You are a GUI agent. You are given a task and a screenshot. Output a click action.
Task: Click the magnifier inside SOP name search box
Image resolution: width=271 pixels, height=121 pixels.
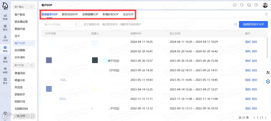pyautogui.click(x=76, y=24)
